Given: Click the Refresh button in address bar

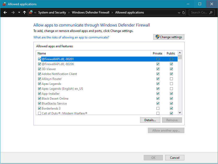Looking at the screenshot, I should tap(184, 12).
